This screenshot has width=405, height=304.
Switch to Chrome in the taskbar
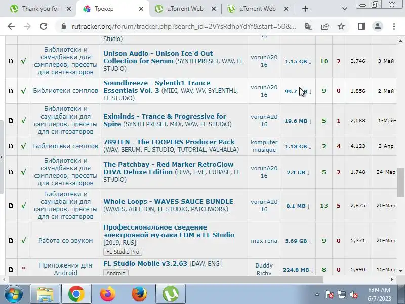[x=76, y=294]
